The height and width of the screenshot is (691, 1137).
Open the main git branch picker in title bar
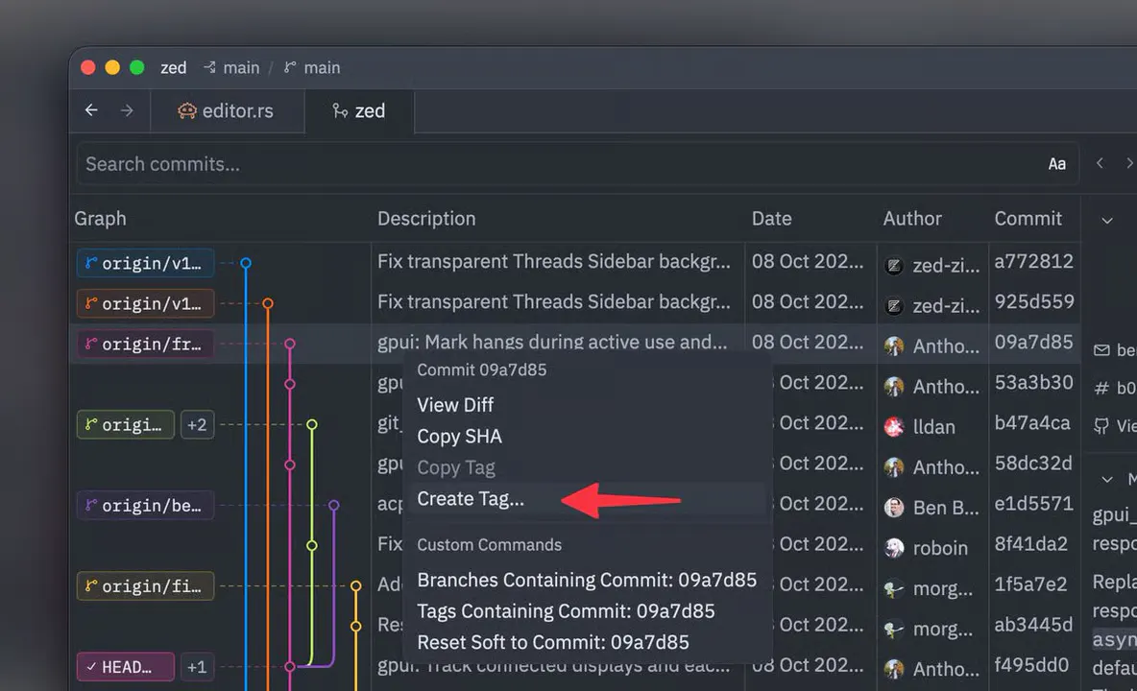point(312,67)
